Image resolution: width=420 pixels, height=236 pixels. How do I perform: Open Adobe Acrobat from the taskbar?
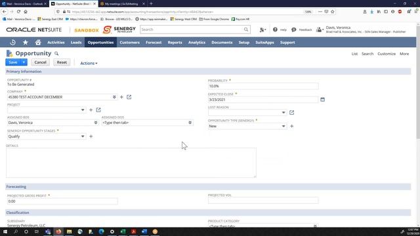[134, 231]
